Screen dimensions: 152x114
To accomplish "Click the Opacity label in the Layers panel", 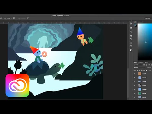I will click(149, 67).
